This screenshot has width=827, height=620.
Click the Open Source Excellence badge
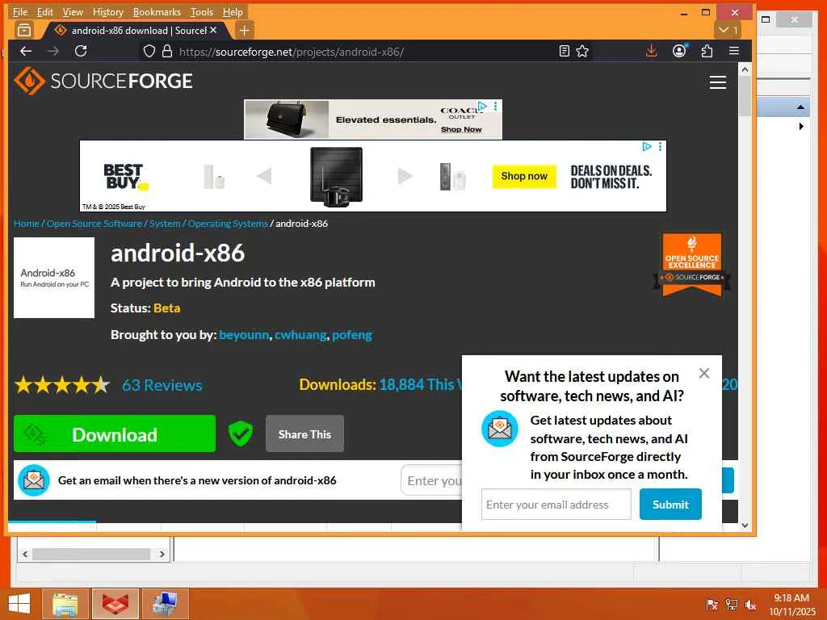692,265
